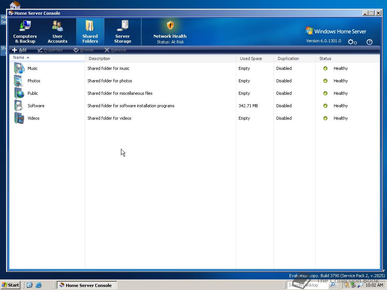Click the Browse toolbar button
387x290 pixels.
click(x=84, y=50)
